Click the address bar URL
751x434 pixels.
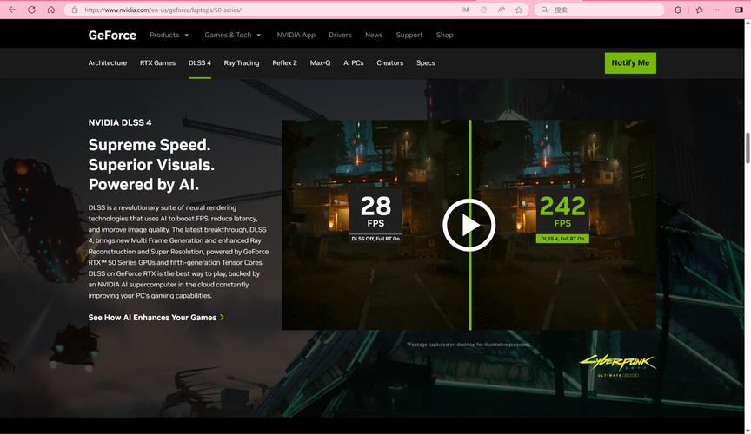click(x=163, y=10)
